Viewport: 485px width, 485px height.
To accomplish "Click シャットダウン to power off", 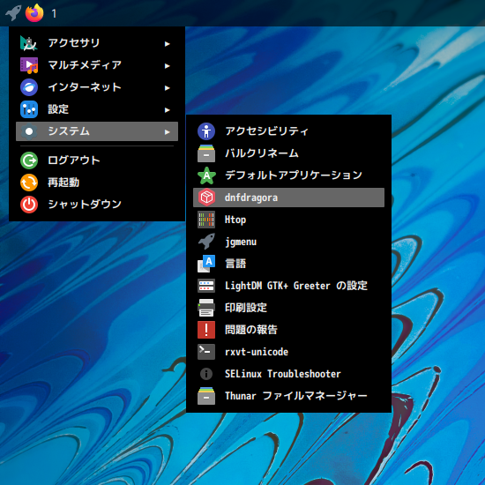I will (97, 205).
